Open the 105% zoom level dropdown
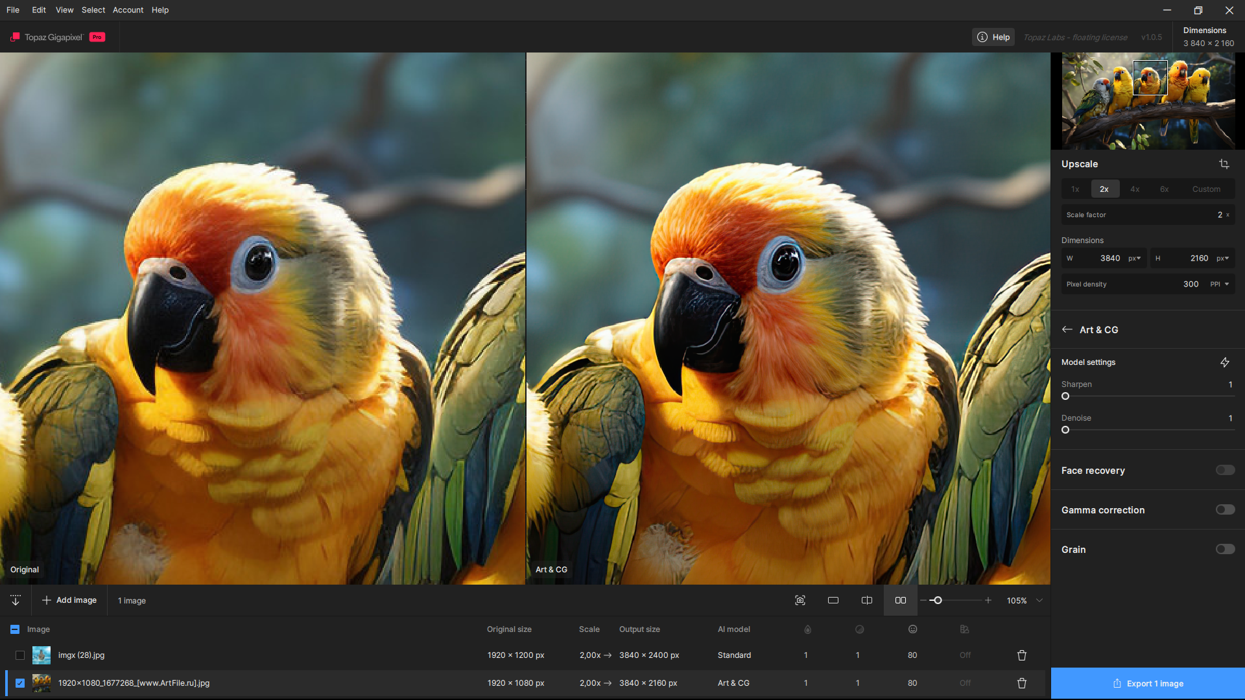The height and width of the screenshot is (700, 1245). [1039, 600]
